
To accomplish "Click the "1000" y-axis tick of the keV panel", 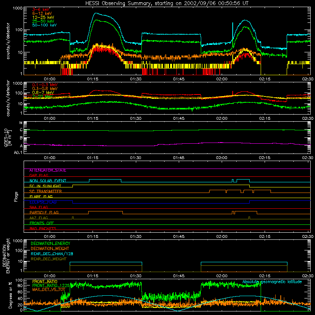I will 18,8.
